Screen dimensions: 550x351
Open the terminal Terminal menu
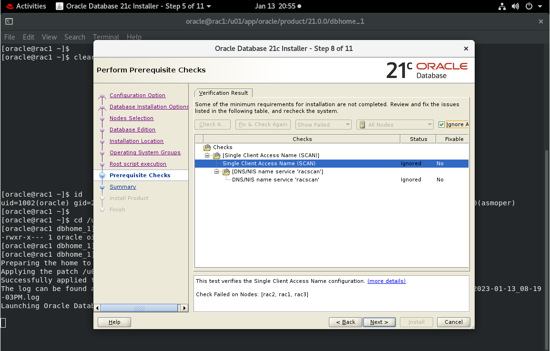click(x=106, y=37)
